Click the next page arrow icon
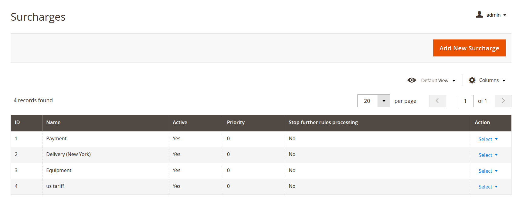Image resolution: width=523 pixels, height=207 pixels. coord(503,100)
